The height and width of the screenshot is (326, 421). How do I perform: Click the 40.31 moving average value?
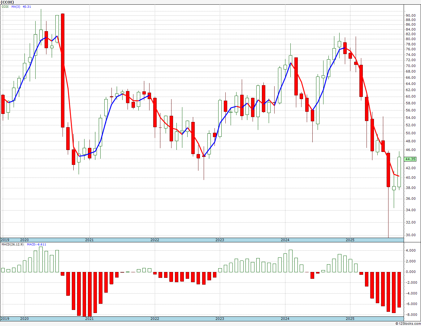coord(27,6)
